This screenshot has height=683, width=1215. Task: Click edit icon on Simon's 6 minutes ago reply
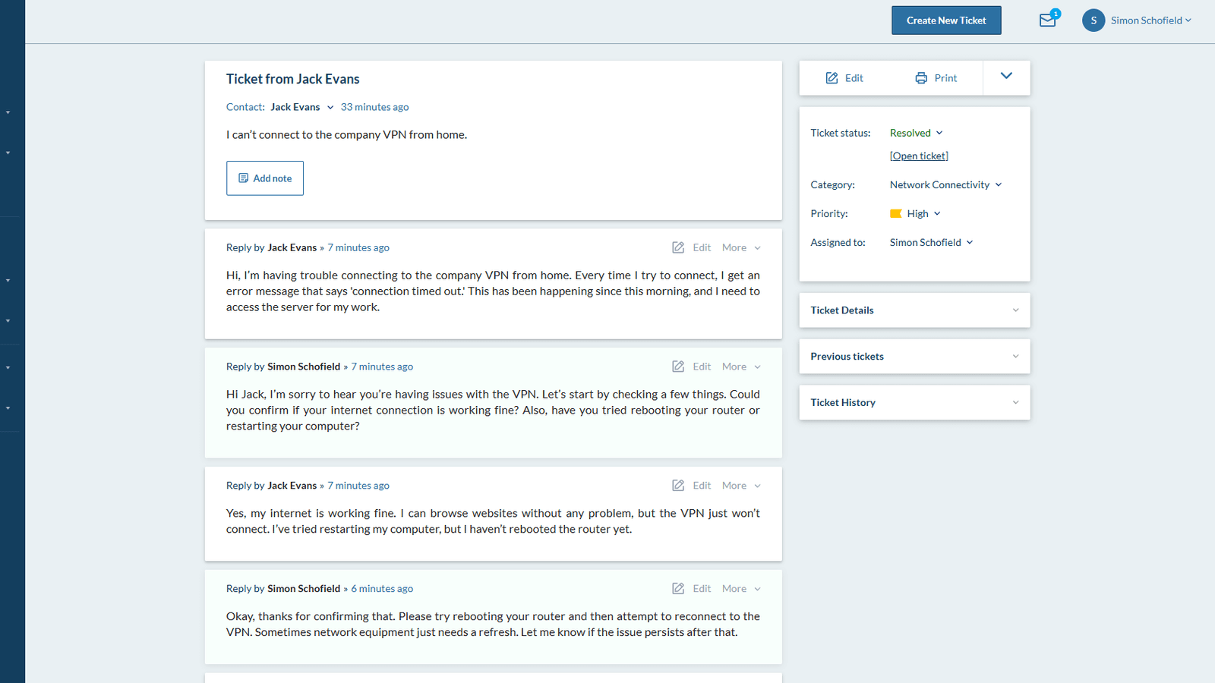678,589
